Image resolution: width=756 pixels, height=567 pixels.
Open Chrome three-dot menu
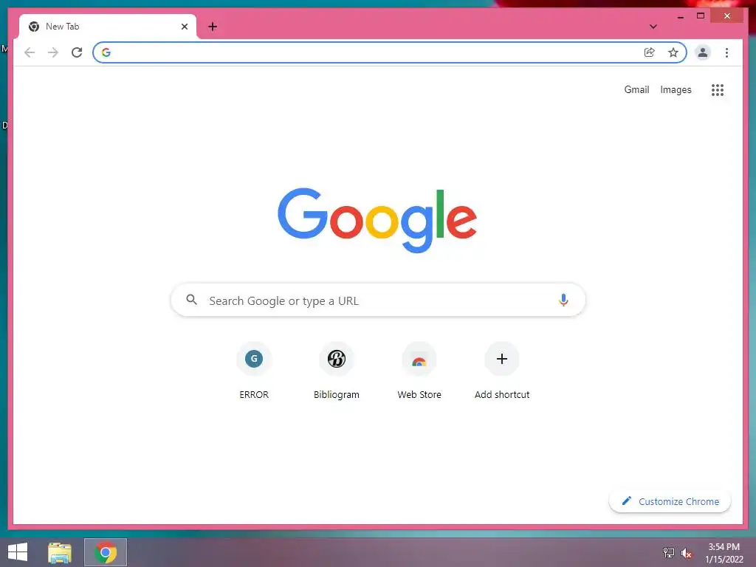point(726,52)
